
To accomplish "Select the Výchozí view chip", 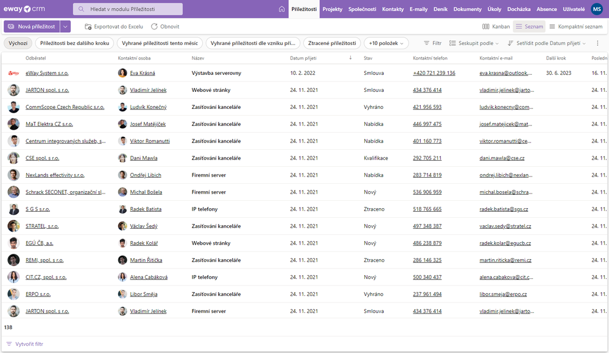I will tap(18, 43).
